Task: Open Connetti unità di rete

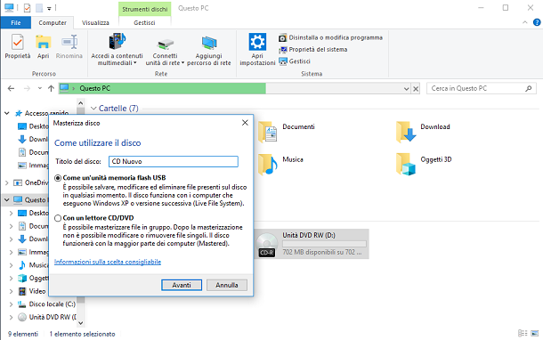Action: point(165,52)
